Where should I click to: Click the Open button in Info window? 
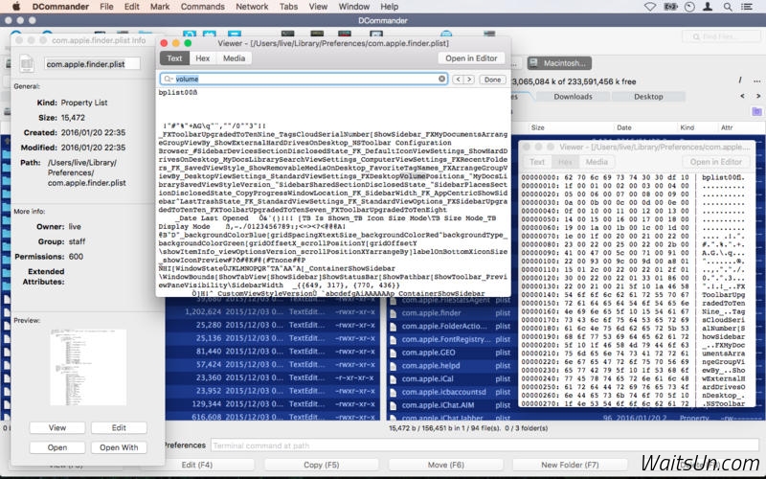coord(57,447)
